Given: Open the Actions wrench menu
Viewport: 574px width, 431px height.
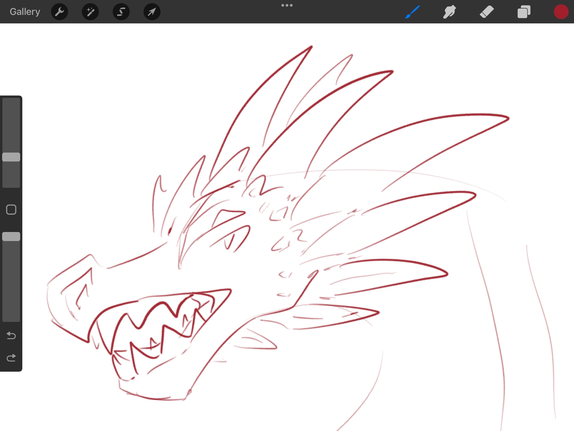Looking at the screenshot, I should coord(60,12).
